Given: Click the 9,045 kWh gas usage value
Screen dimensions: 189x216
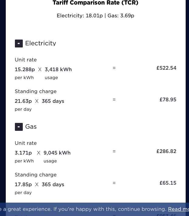Looking at the screenshot, I should coord(57,153).
